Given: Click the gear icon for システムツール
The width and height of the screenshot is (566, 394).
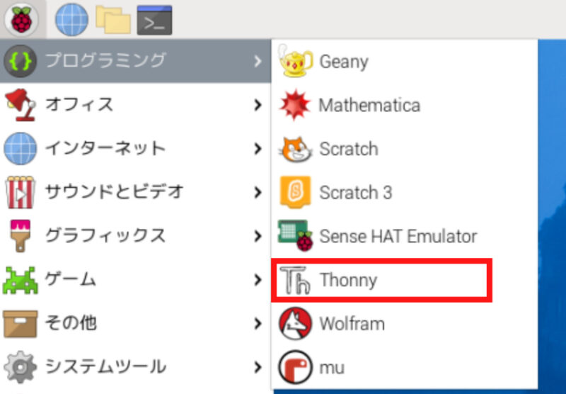Looking at the screenshot, I should [x=21, y=367].
